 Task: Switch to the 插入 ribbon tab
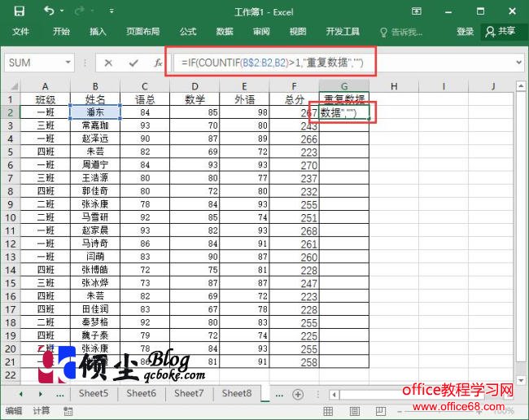tap(98, 32)
